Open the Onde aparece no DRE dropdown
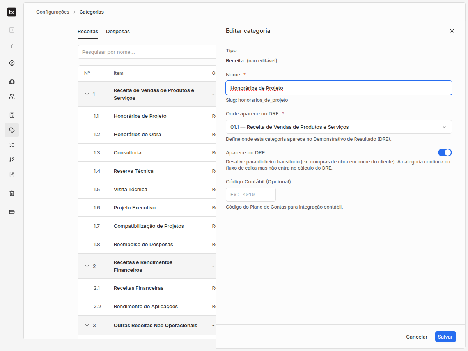 tap(339, 127)
